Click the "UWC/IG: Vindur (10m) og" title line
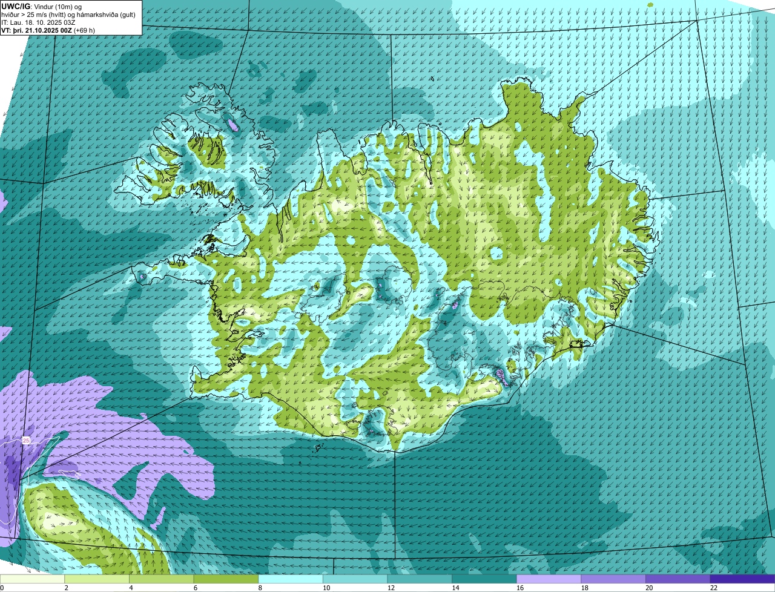 point(41,6)
